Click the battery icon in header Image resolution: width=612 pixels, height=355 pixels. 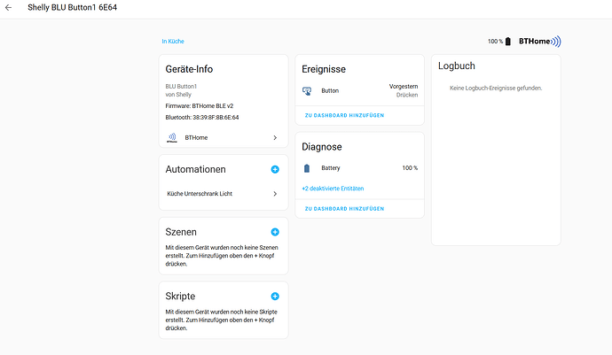point(508,42)
